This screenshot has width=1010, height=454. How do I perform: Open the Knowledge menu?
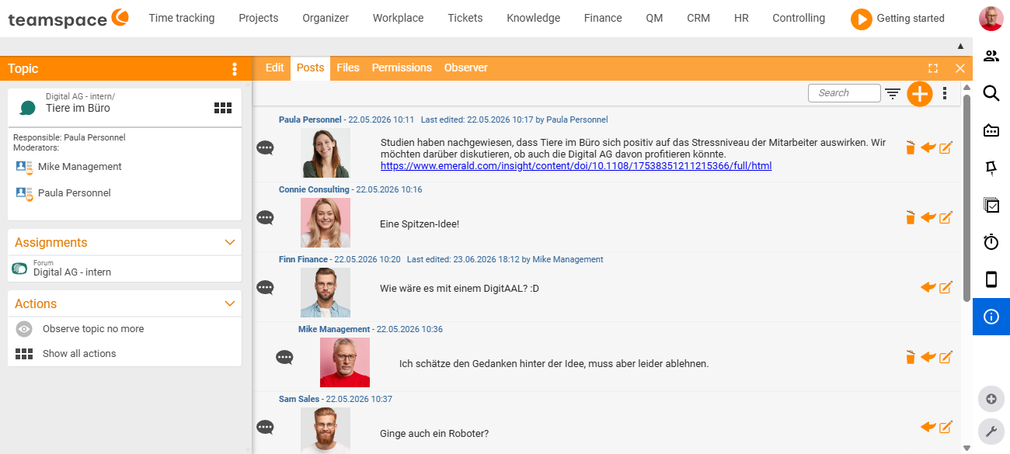click(x=533, y=18)
